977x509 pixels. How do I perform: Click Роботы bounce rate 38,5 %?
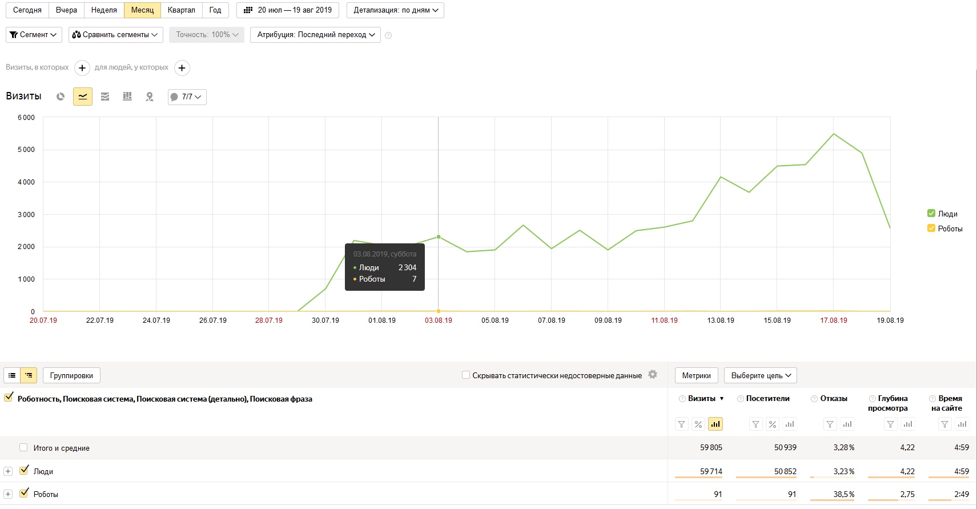[x=844, y=494]
